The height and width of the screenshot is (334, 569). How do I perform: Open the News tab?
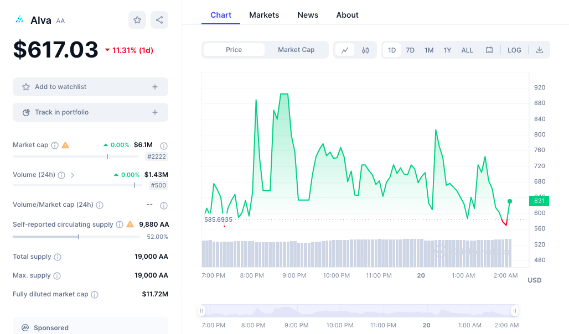[x=308, y=15]
